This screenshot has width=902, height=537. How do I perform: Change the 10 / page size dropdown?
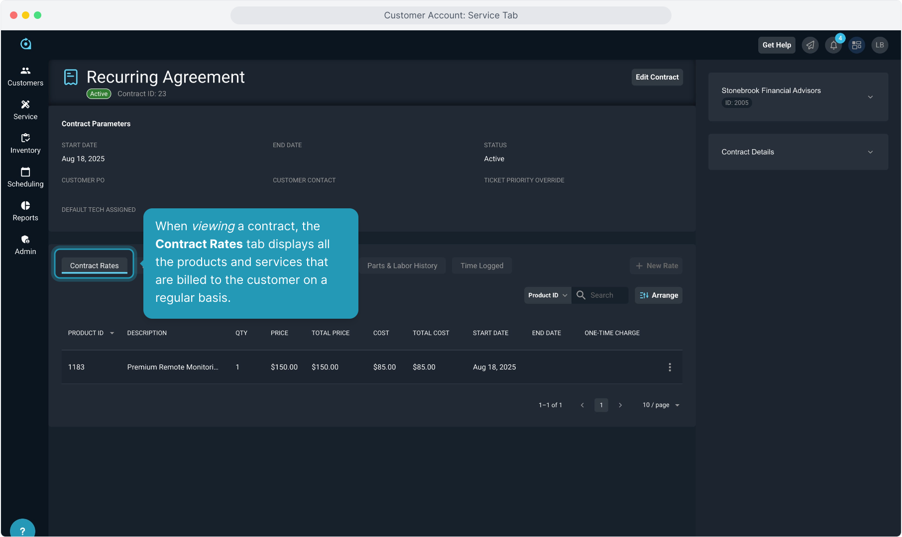click(x=661, y=405)
